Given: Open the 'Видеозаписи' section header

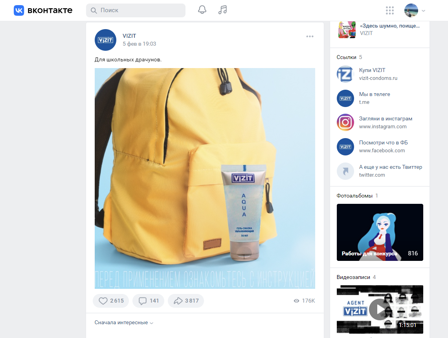Looking at the screenshot, I should [x=353, y=277].
